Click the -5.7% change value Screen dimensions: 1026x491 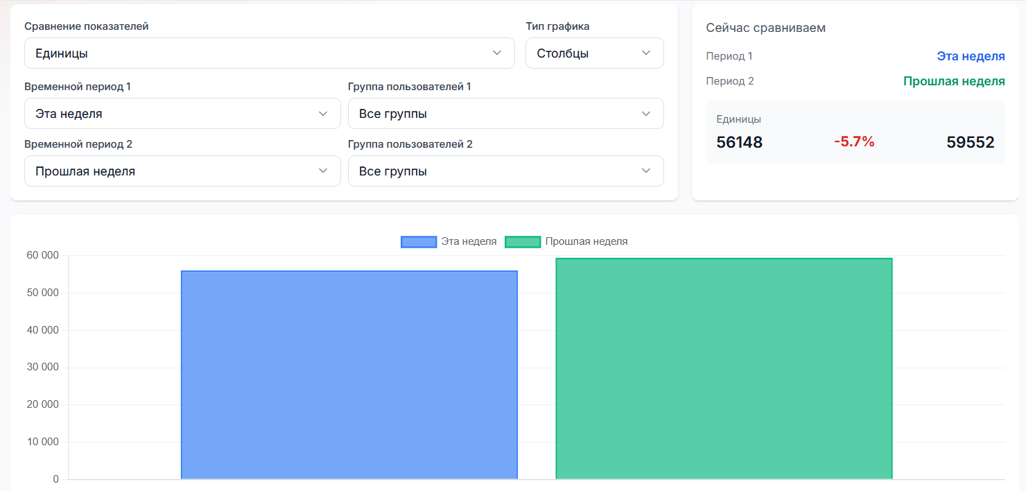[x=854, y=142]
